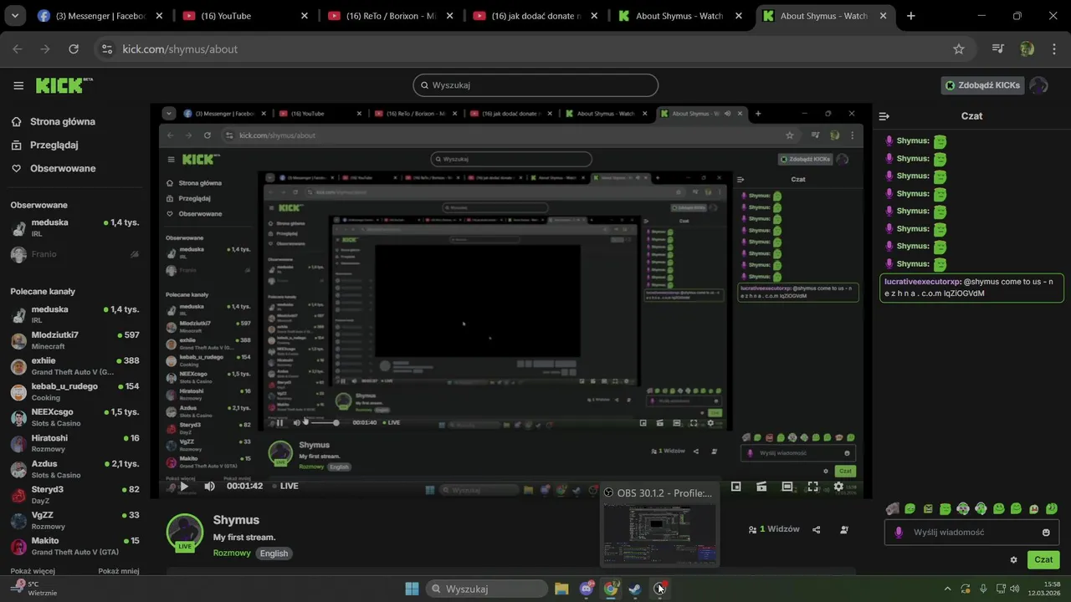This screenshot has height=602, width=1071.
Task: Open a new Chrome tab
Action: [x=910, y=16]
